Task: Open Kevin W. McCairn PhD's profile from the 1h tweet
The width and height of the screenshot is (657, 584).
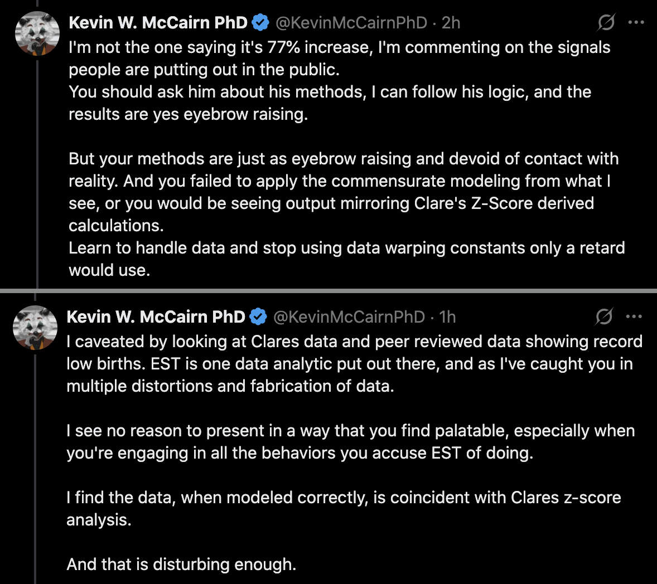Action: [156, 317]
